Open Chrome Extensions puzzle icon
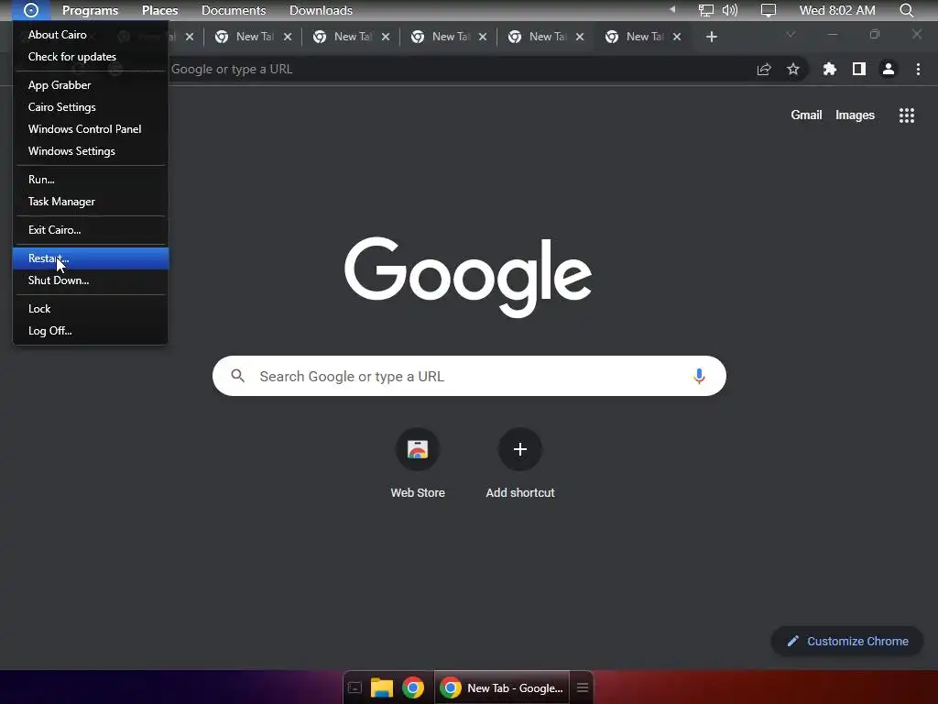The image size is (938, 704). pos(830,70)
